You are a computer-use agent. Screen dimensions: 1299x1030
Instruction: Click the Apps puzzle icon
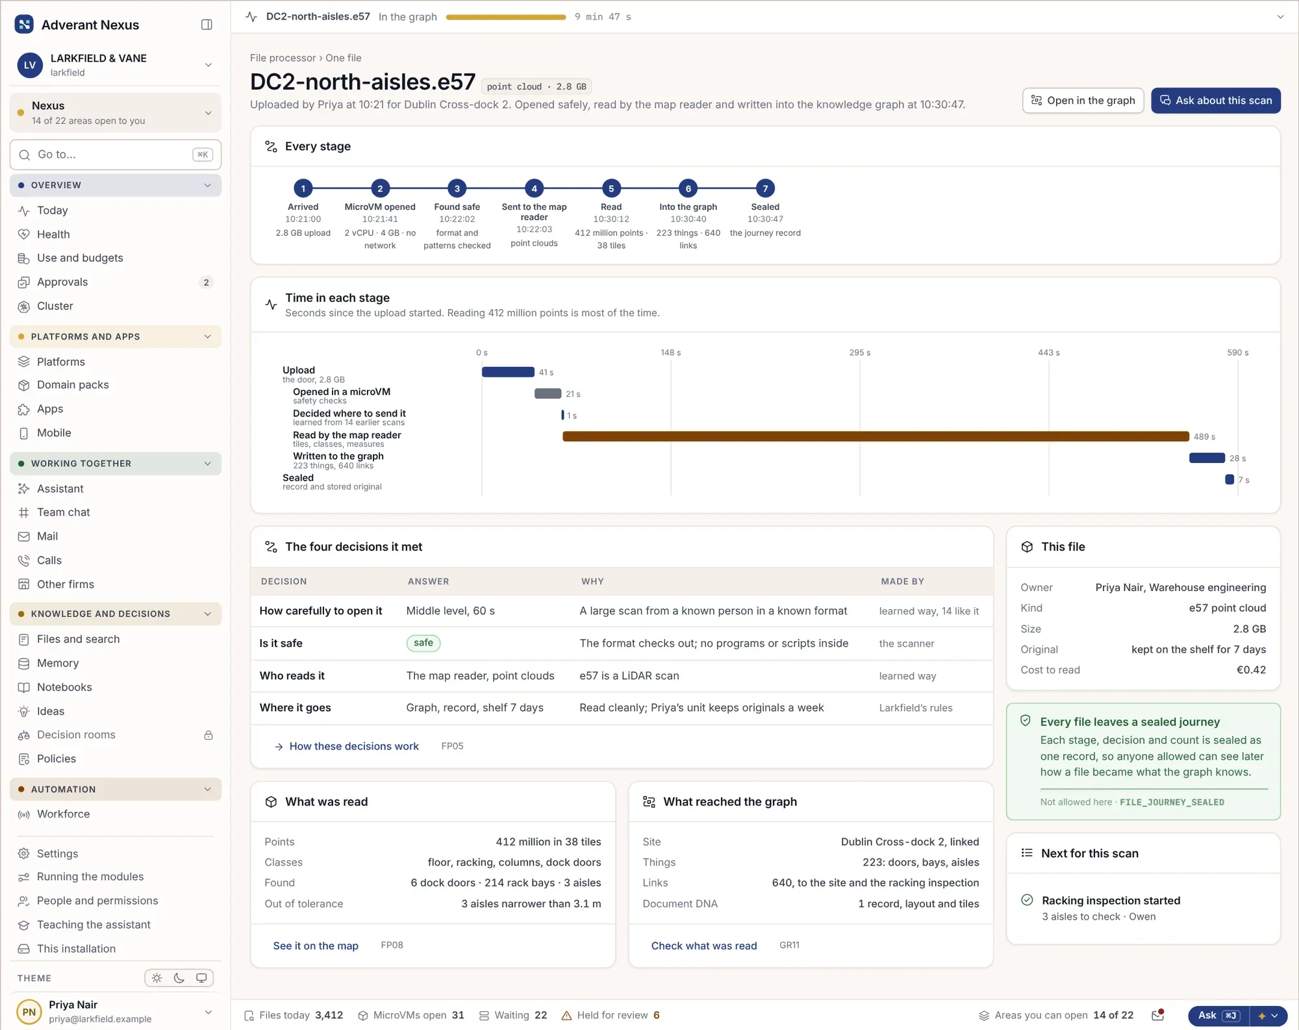pyautogui.click(x=24, y=409)
